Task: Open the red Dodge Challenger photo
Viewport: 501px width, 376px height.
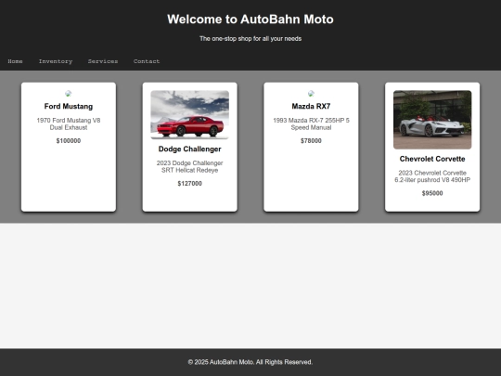Action: (190, 115)
